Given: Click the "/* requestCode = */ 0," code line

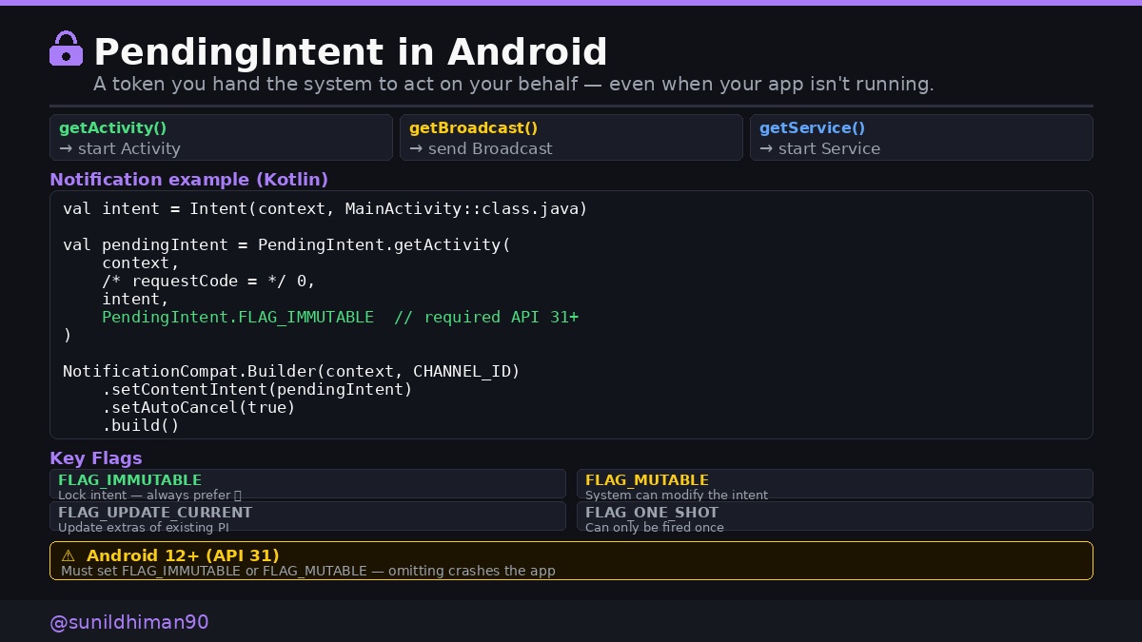Looking at the screenshot, I should tap(208, 281).
